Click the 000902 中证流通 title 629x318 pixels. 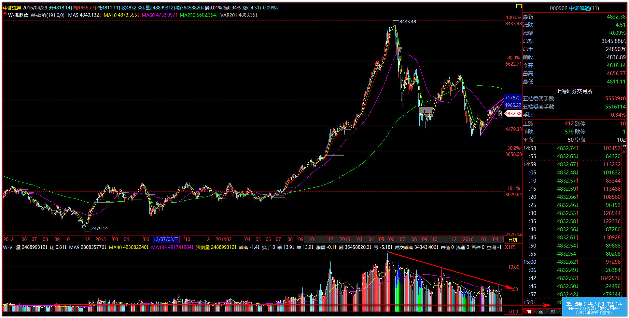click(x=574, y=8)
